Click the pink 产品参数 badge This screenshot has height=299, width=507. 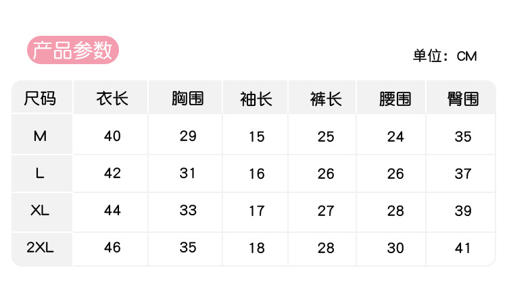(x=73, y=50)
